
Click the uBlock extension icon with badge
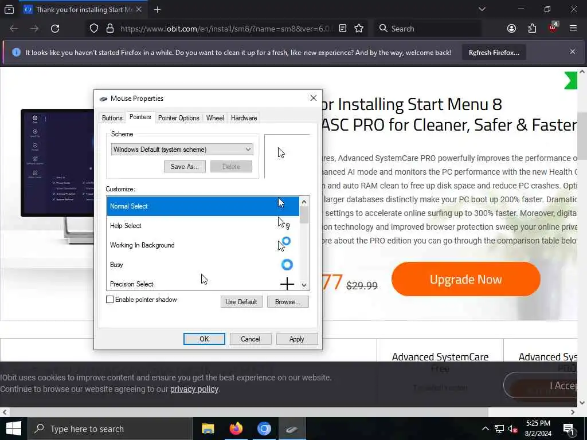click(553, 27)
